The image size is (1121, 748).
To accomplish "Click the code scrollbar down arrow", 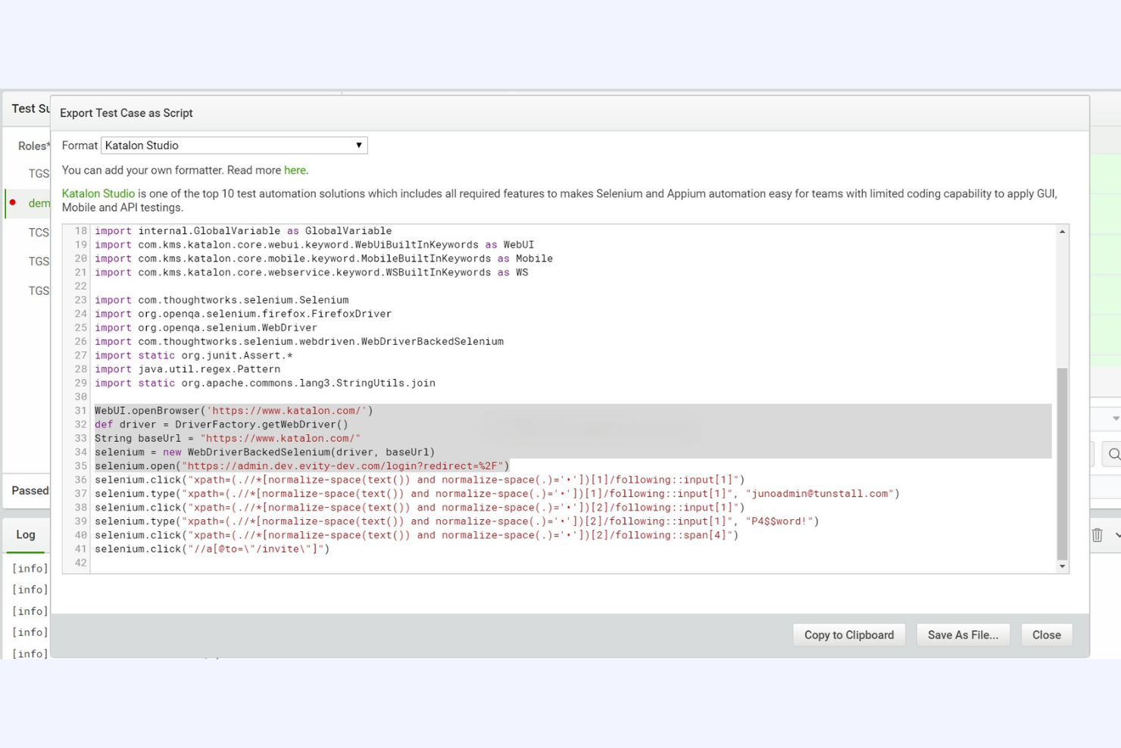I will [x=1062, y=566].
